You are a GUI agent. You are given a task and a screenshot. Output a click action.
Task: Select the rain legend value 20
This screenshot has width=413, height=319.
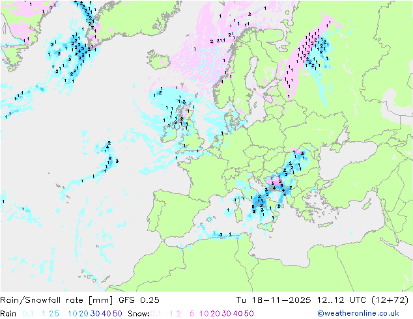point(84,314)
